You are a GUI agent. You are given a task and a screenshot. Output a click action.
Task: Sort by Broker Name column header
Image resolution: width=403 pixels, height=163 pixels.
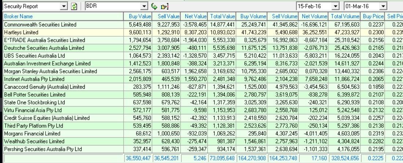(x=63, y=16)
